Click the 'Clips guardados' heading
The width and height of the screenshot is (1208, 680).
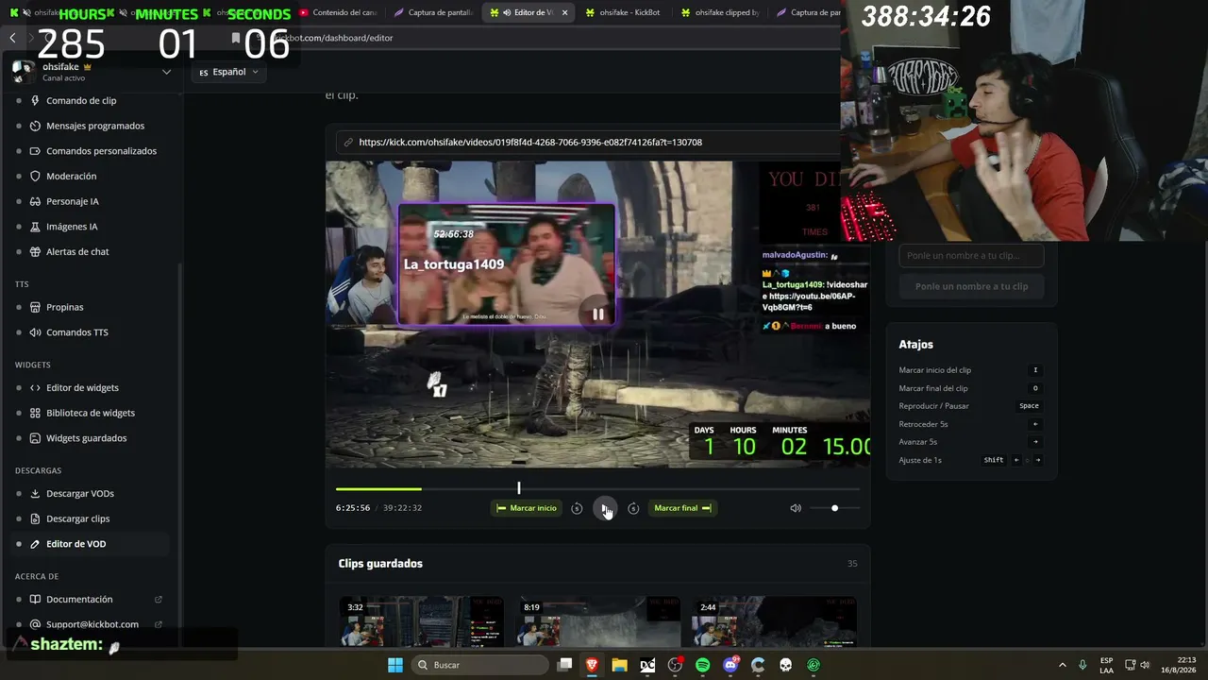(380, 564)
